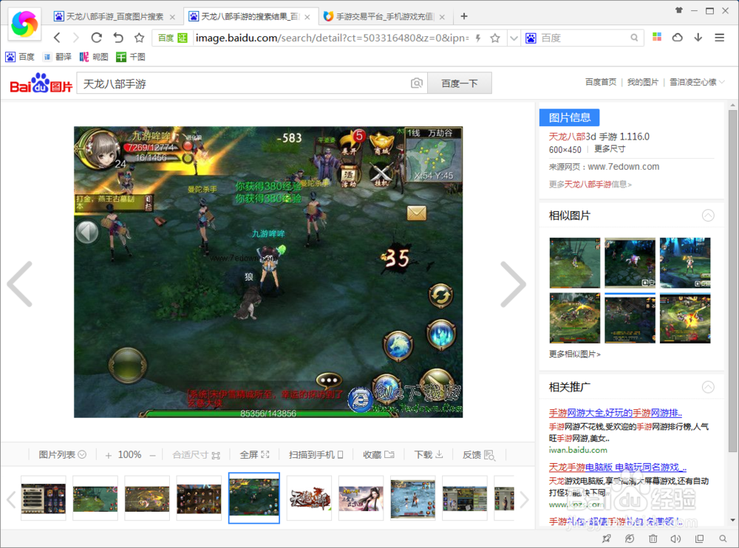Click the 合适尺寸 fit-size button
739x548 pixels.
[196, 455]
